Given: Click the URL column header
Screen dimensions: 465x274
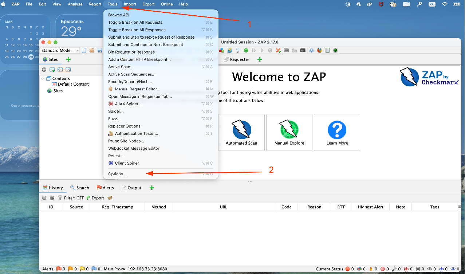Looking at the screenshot, I should click(224, 207).
